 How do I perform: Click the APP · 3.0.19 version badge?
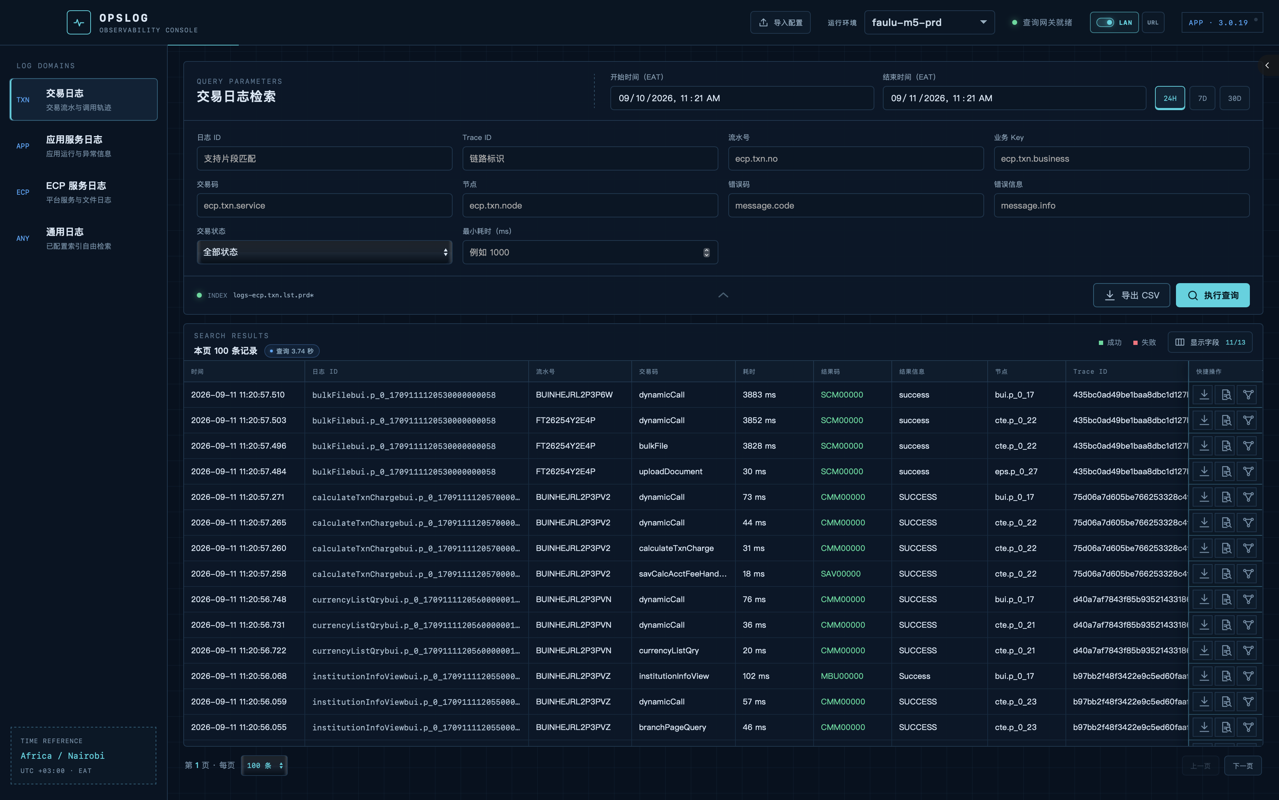tap(1222, 23)
